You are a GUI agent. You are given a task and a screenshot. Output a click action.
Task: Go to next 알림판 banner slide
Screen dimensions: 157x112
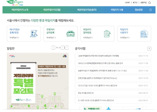point(63,47)
